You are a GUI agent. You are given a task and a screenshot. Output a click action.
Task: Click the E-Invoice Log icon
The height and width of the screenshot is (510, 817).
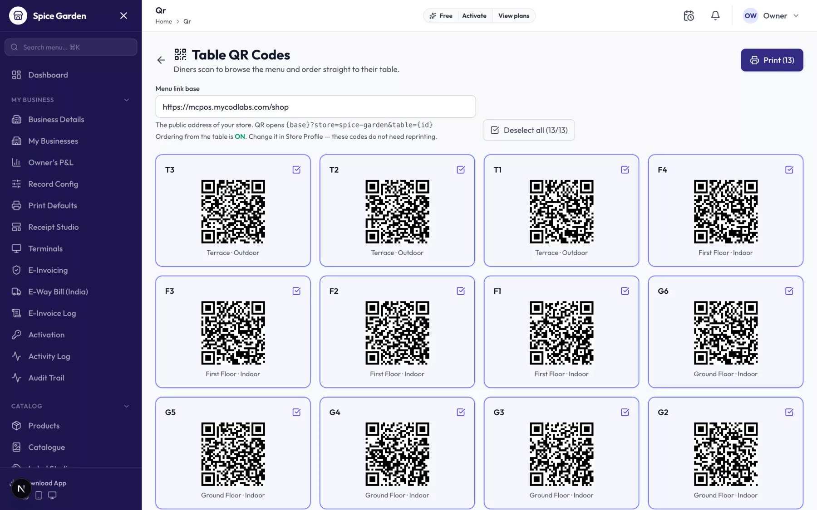[16, 313]
